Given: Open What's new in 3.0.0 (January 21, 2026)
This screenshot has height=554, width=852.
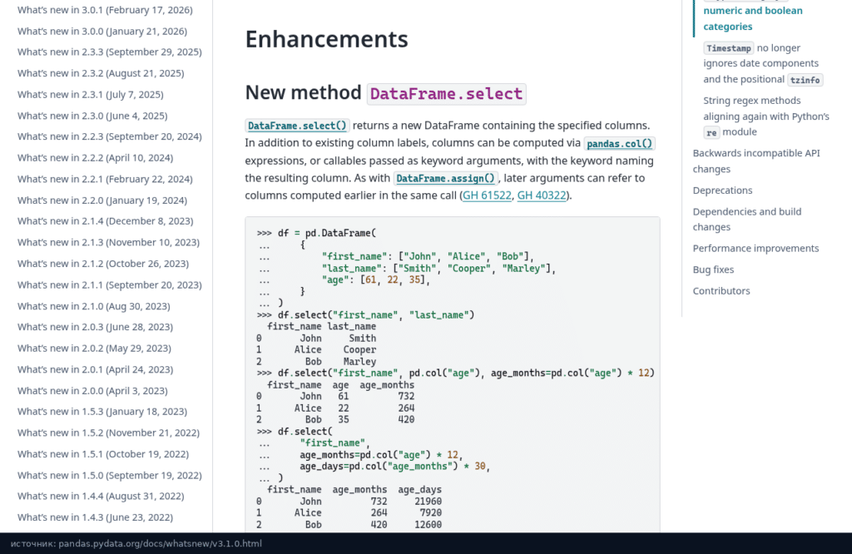Looking at the screenshot, I should tap(102, 31).
